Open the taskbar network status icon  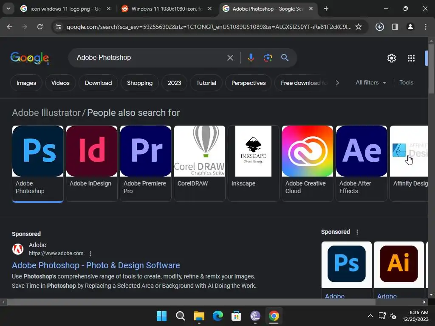(x=382, y=316)
